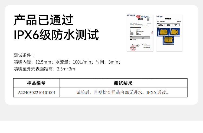Click the 喷嘴内径 12.5mm condition line

(67, 62)
